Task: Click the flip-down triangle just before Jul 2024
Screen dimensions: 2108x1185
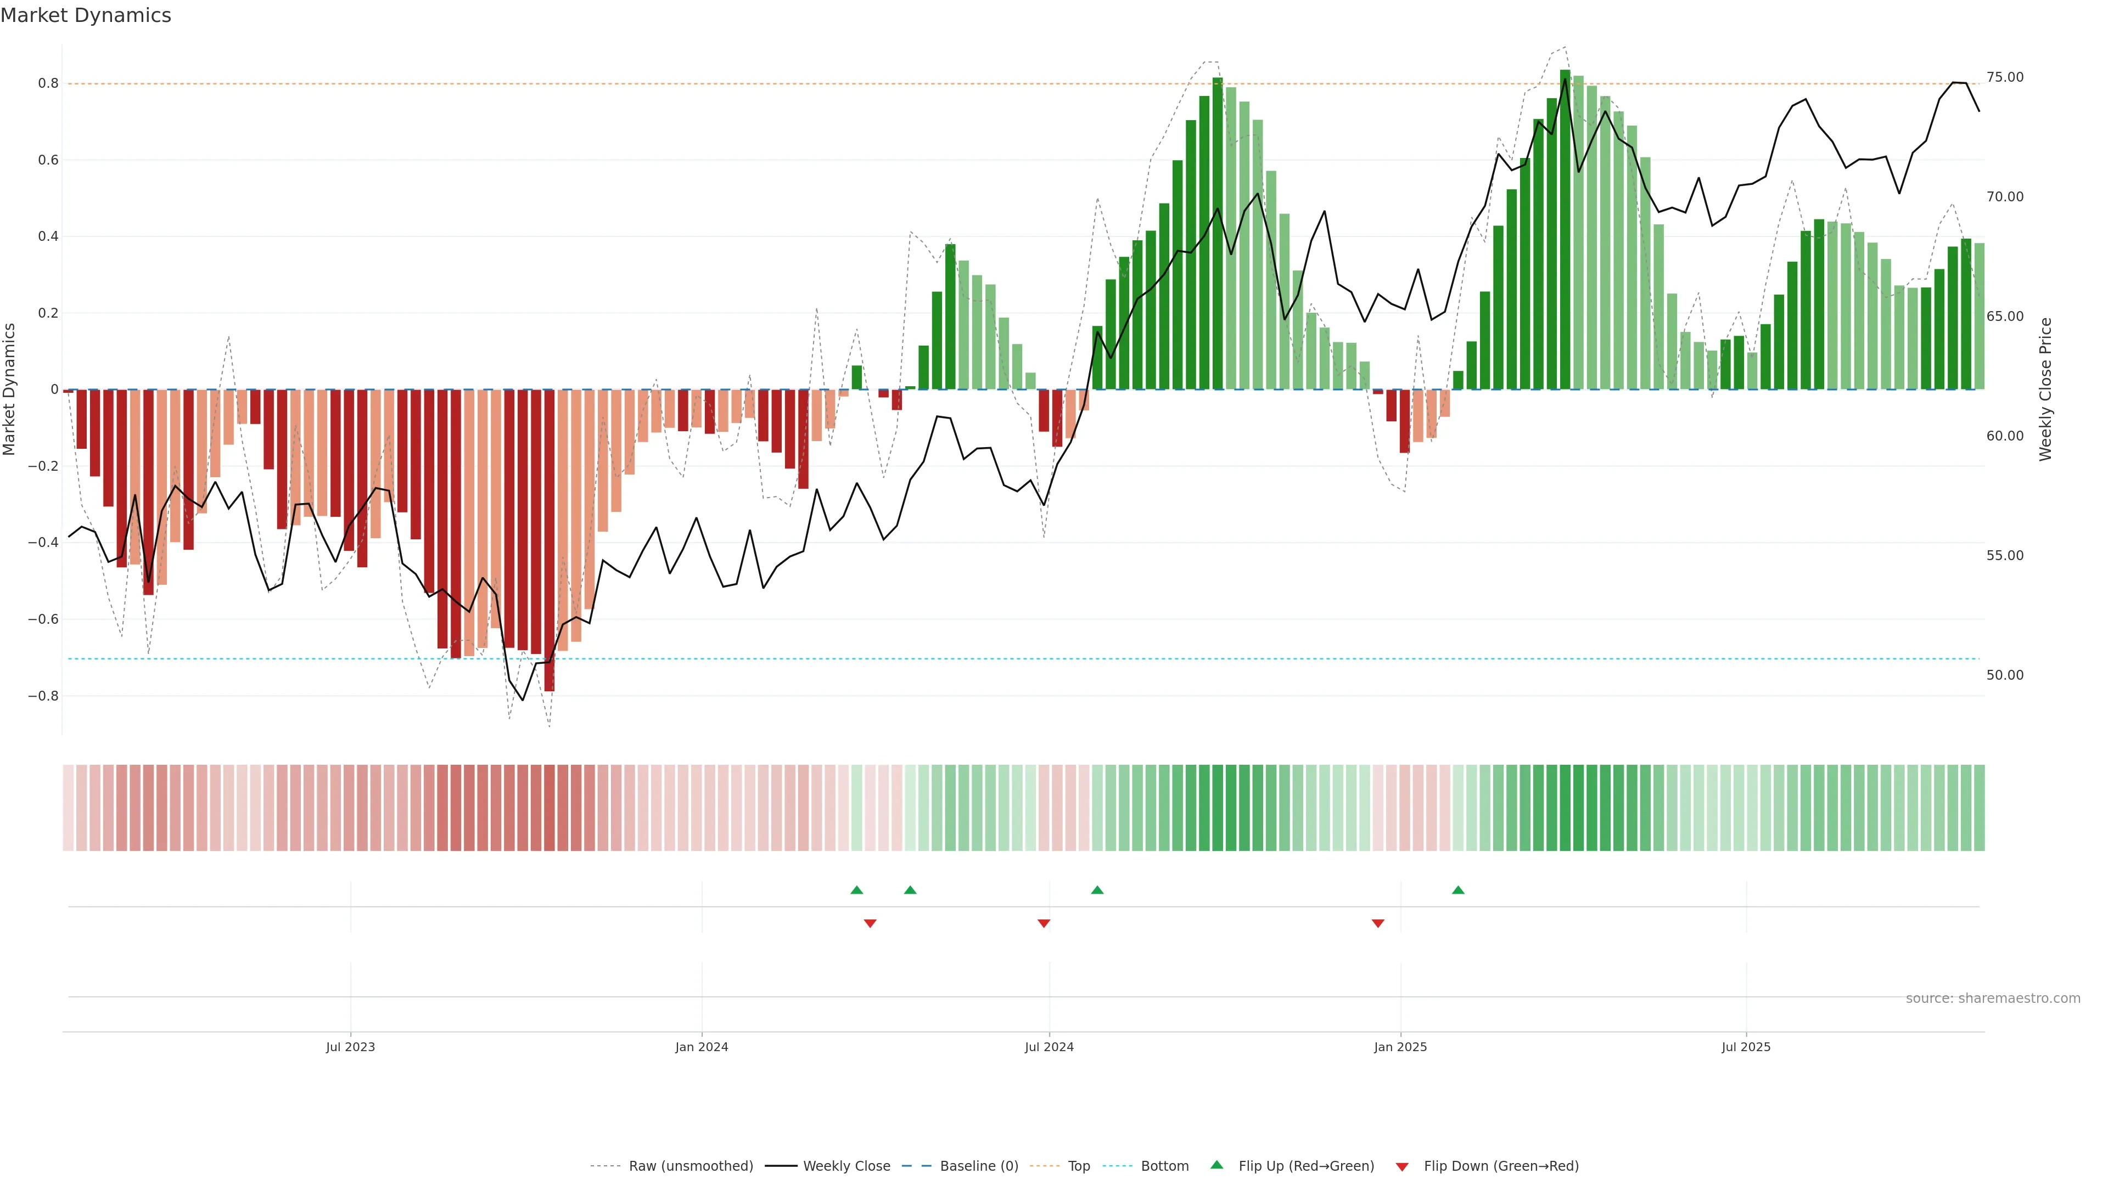Action: click(1044, 923)
